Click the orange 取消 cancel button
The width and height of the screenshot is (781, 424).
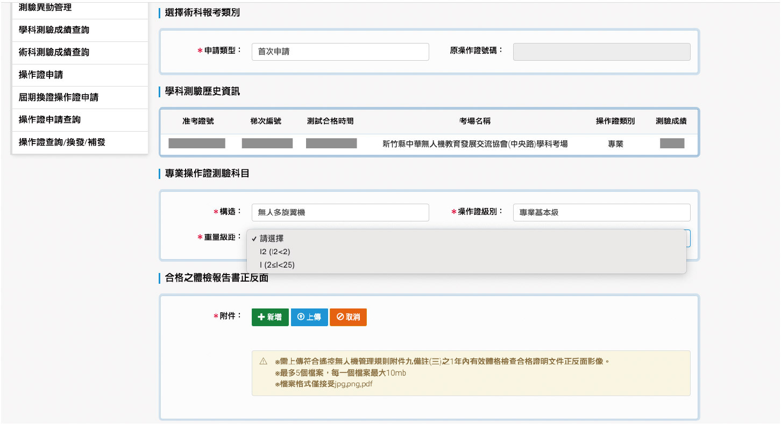tap(348, 317)
